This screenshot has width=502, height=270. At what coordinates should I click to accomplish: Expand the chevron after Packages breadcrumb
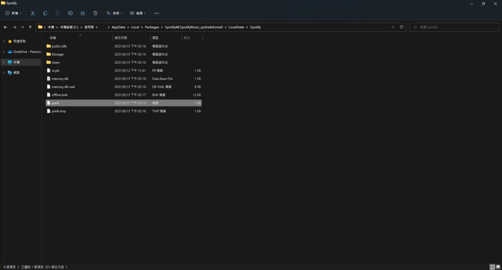click(162, 27)
